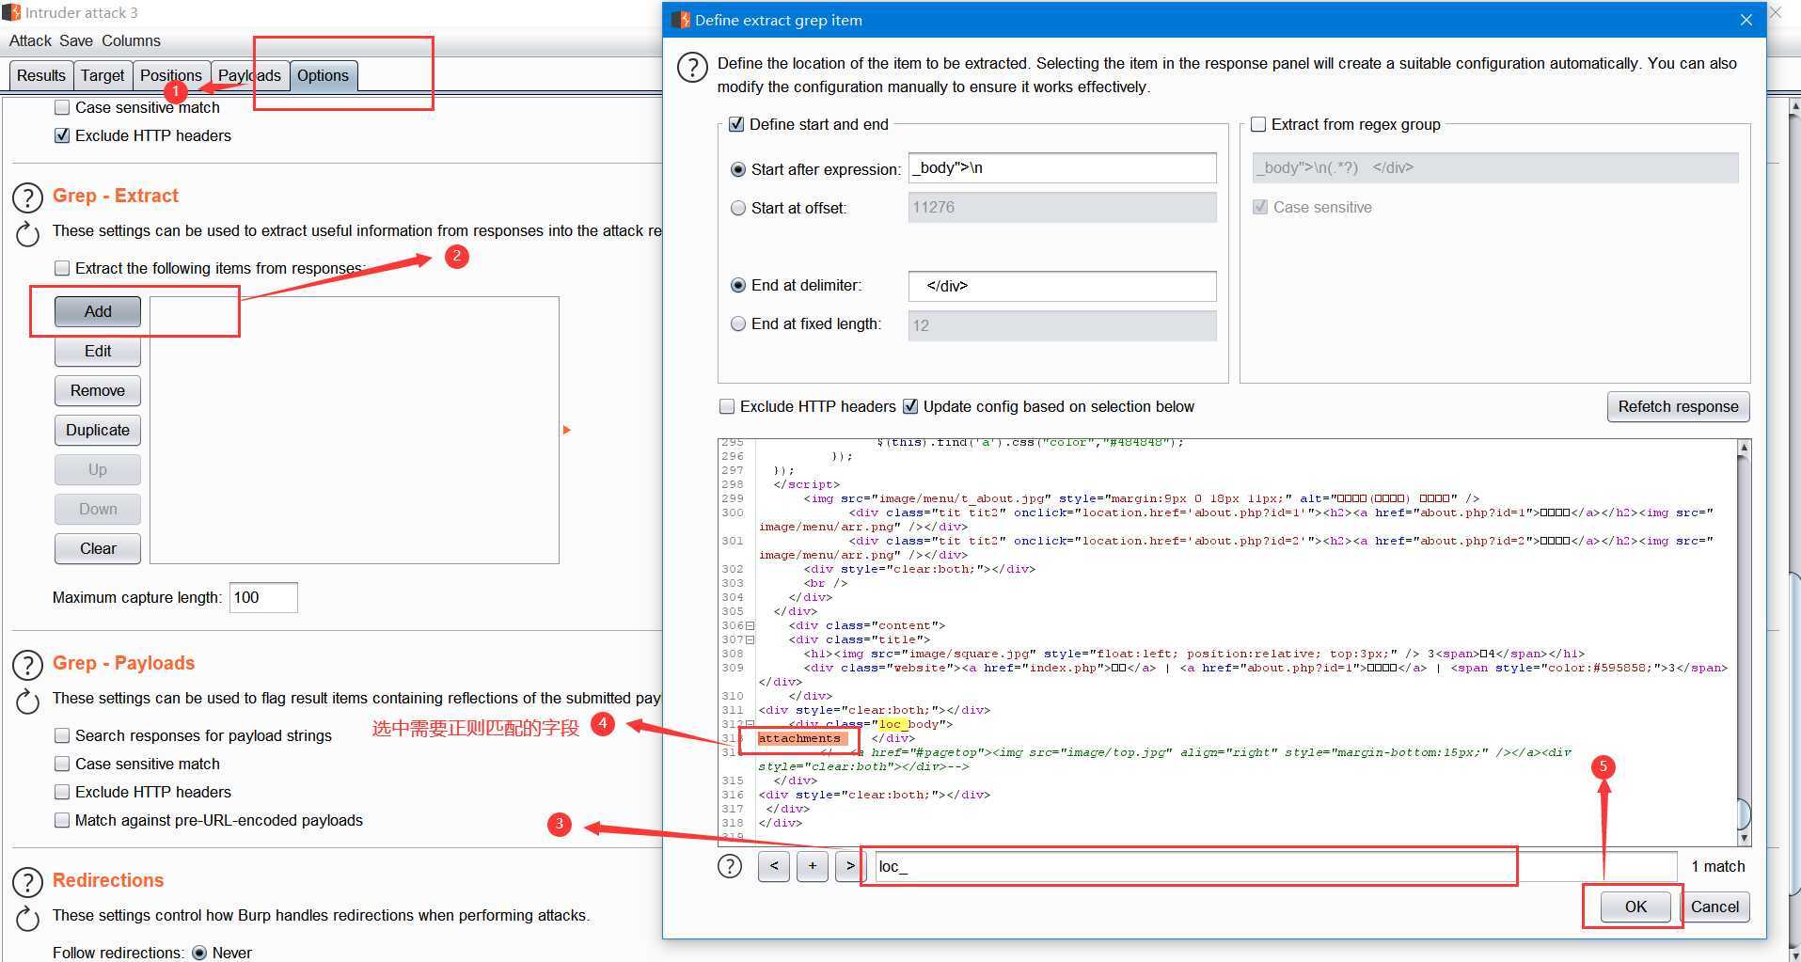The width and height of the screenshot is (1801, 962).
Task: Collapse code fold at line 307
Action: [x=750, y=639]
